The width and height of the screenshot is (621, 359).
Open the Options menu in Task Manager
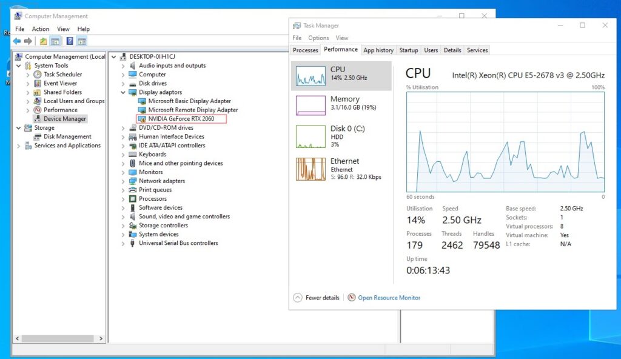pyautogui.click(x=318, y=38)
